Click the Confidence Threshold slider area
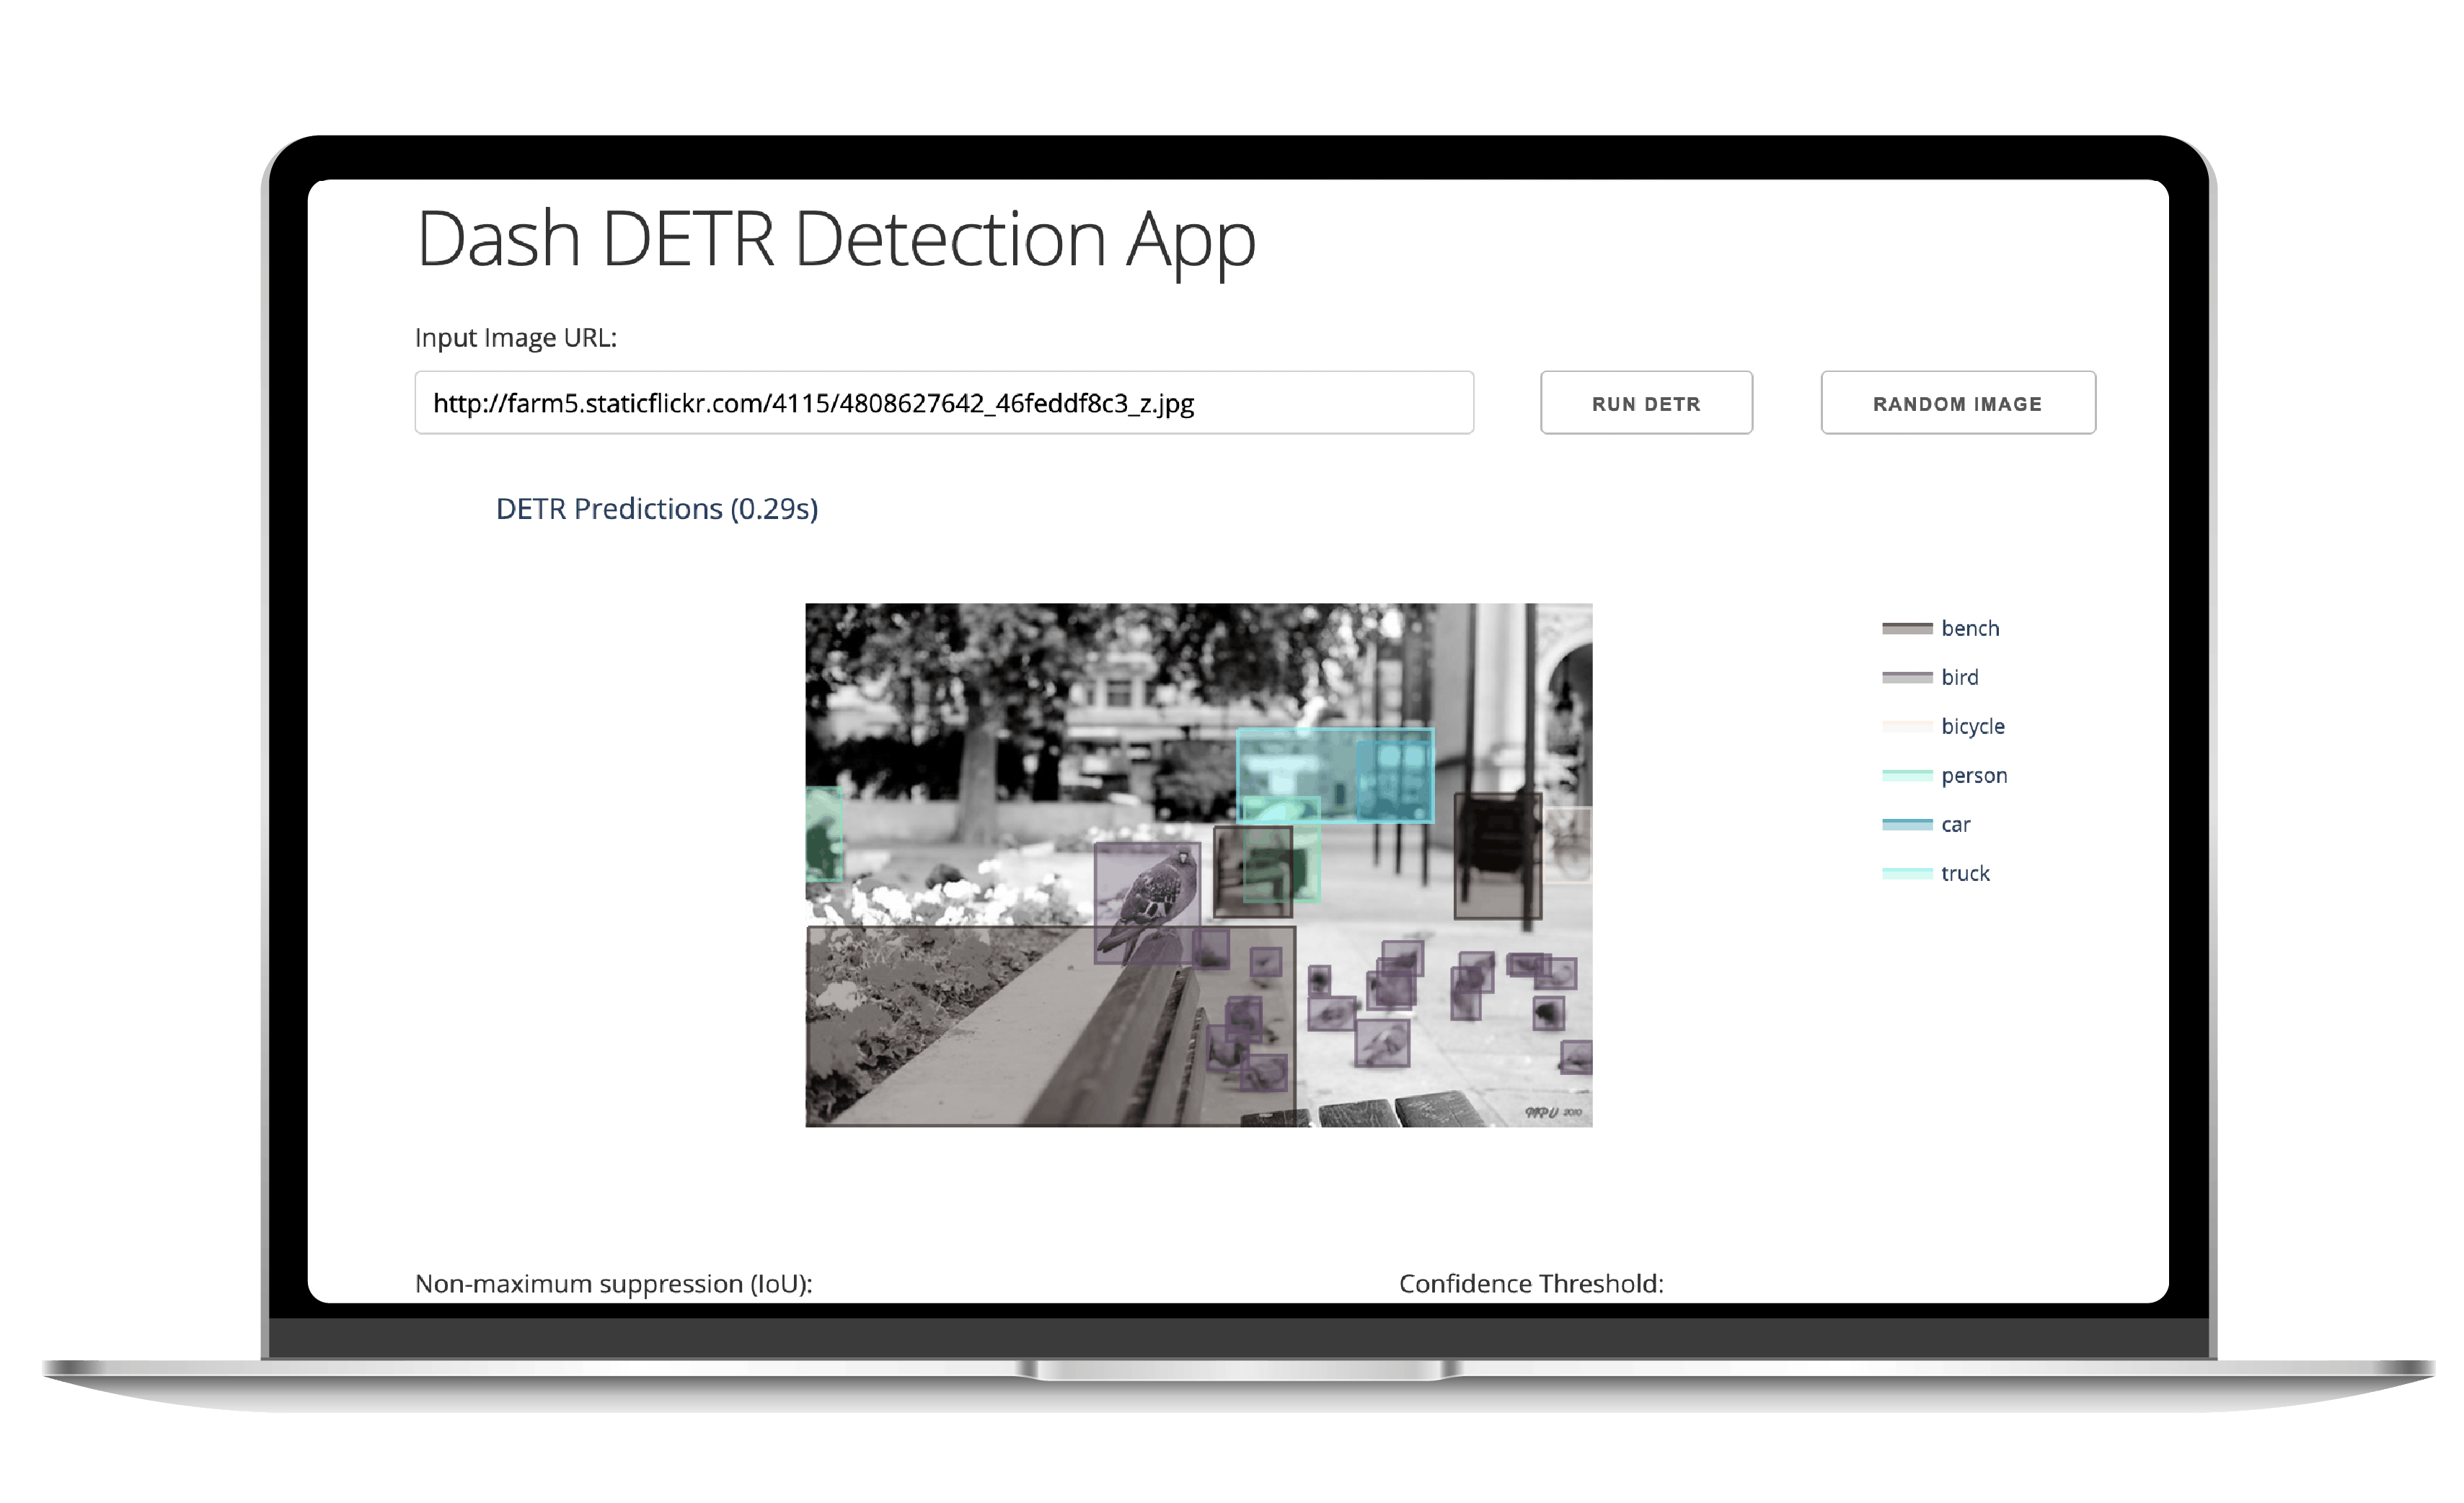The width and height of the screenshot is (2464, 1503). tap(1532, 1283)
